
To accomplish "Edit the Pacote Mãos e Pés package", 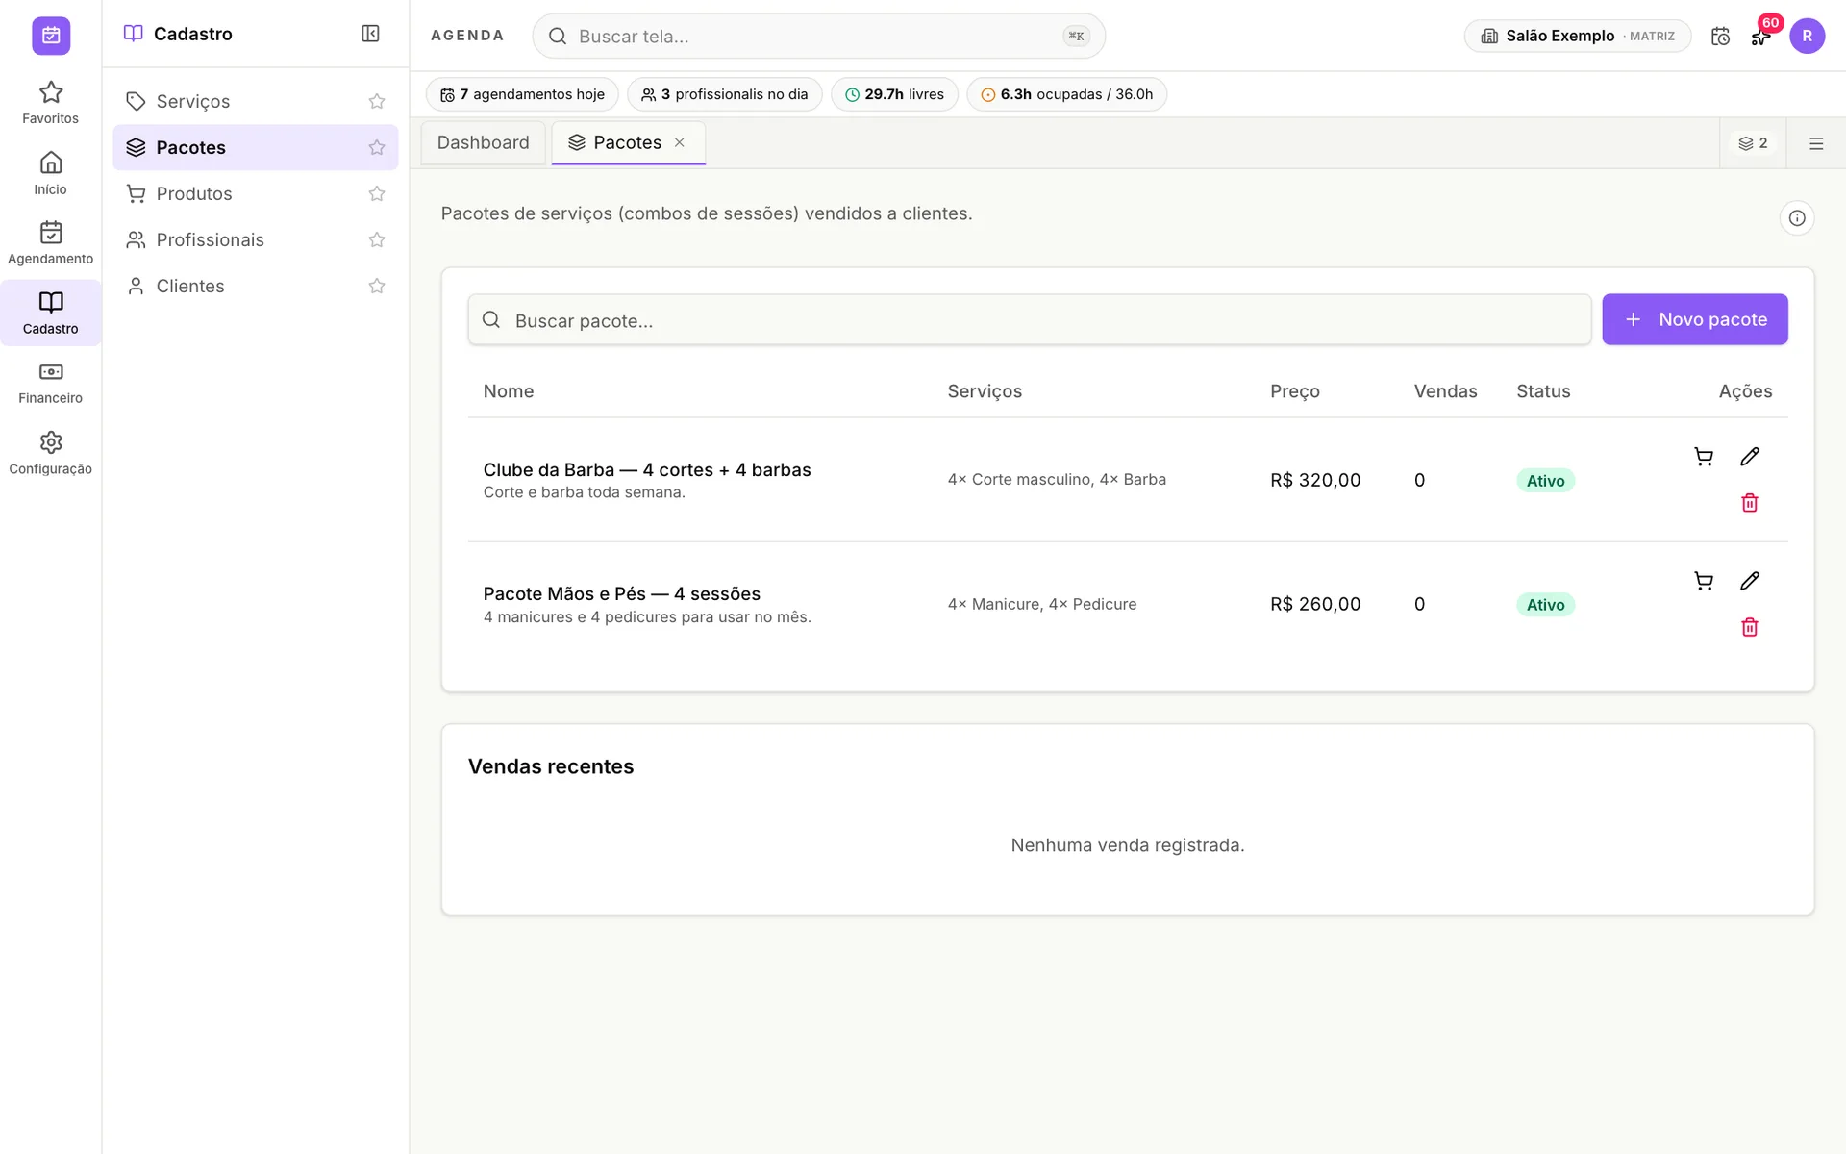I will pyautogui.click(x=1750, y=581).
